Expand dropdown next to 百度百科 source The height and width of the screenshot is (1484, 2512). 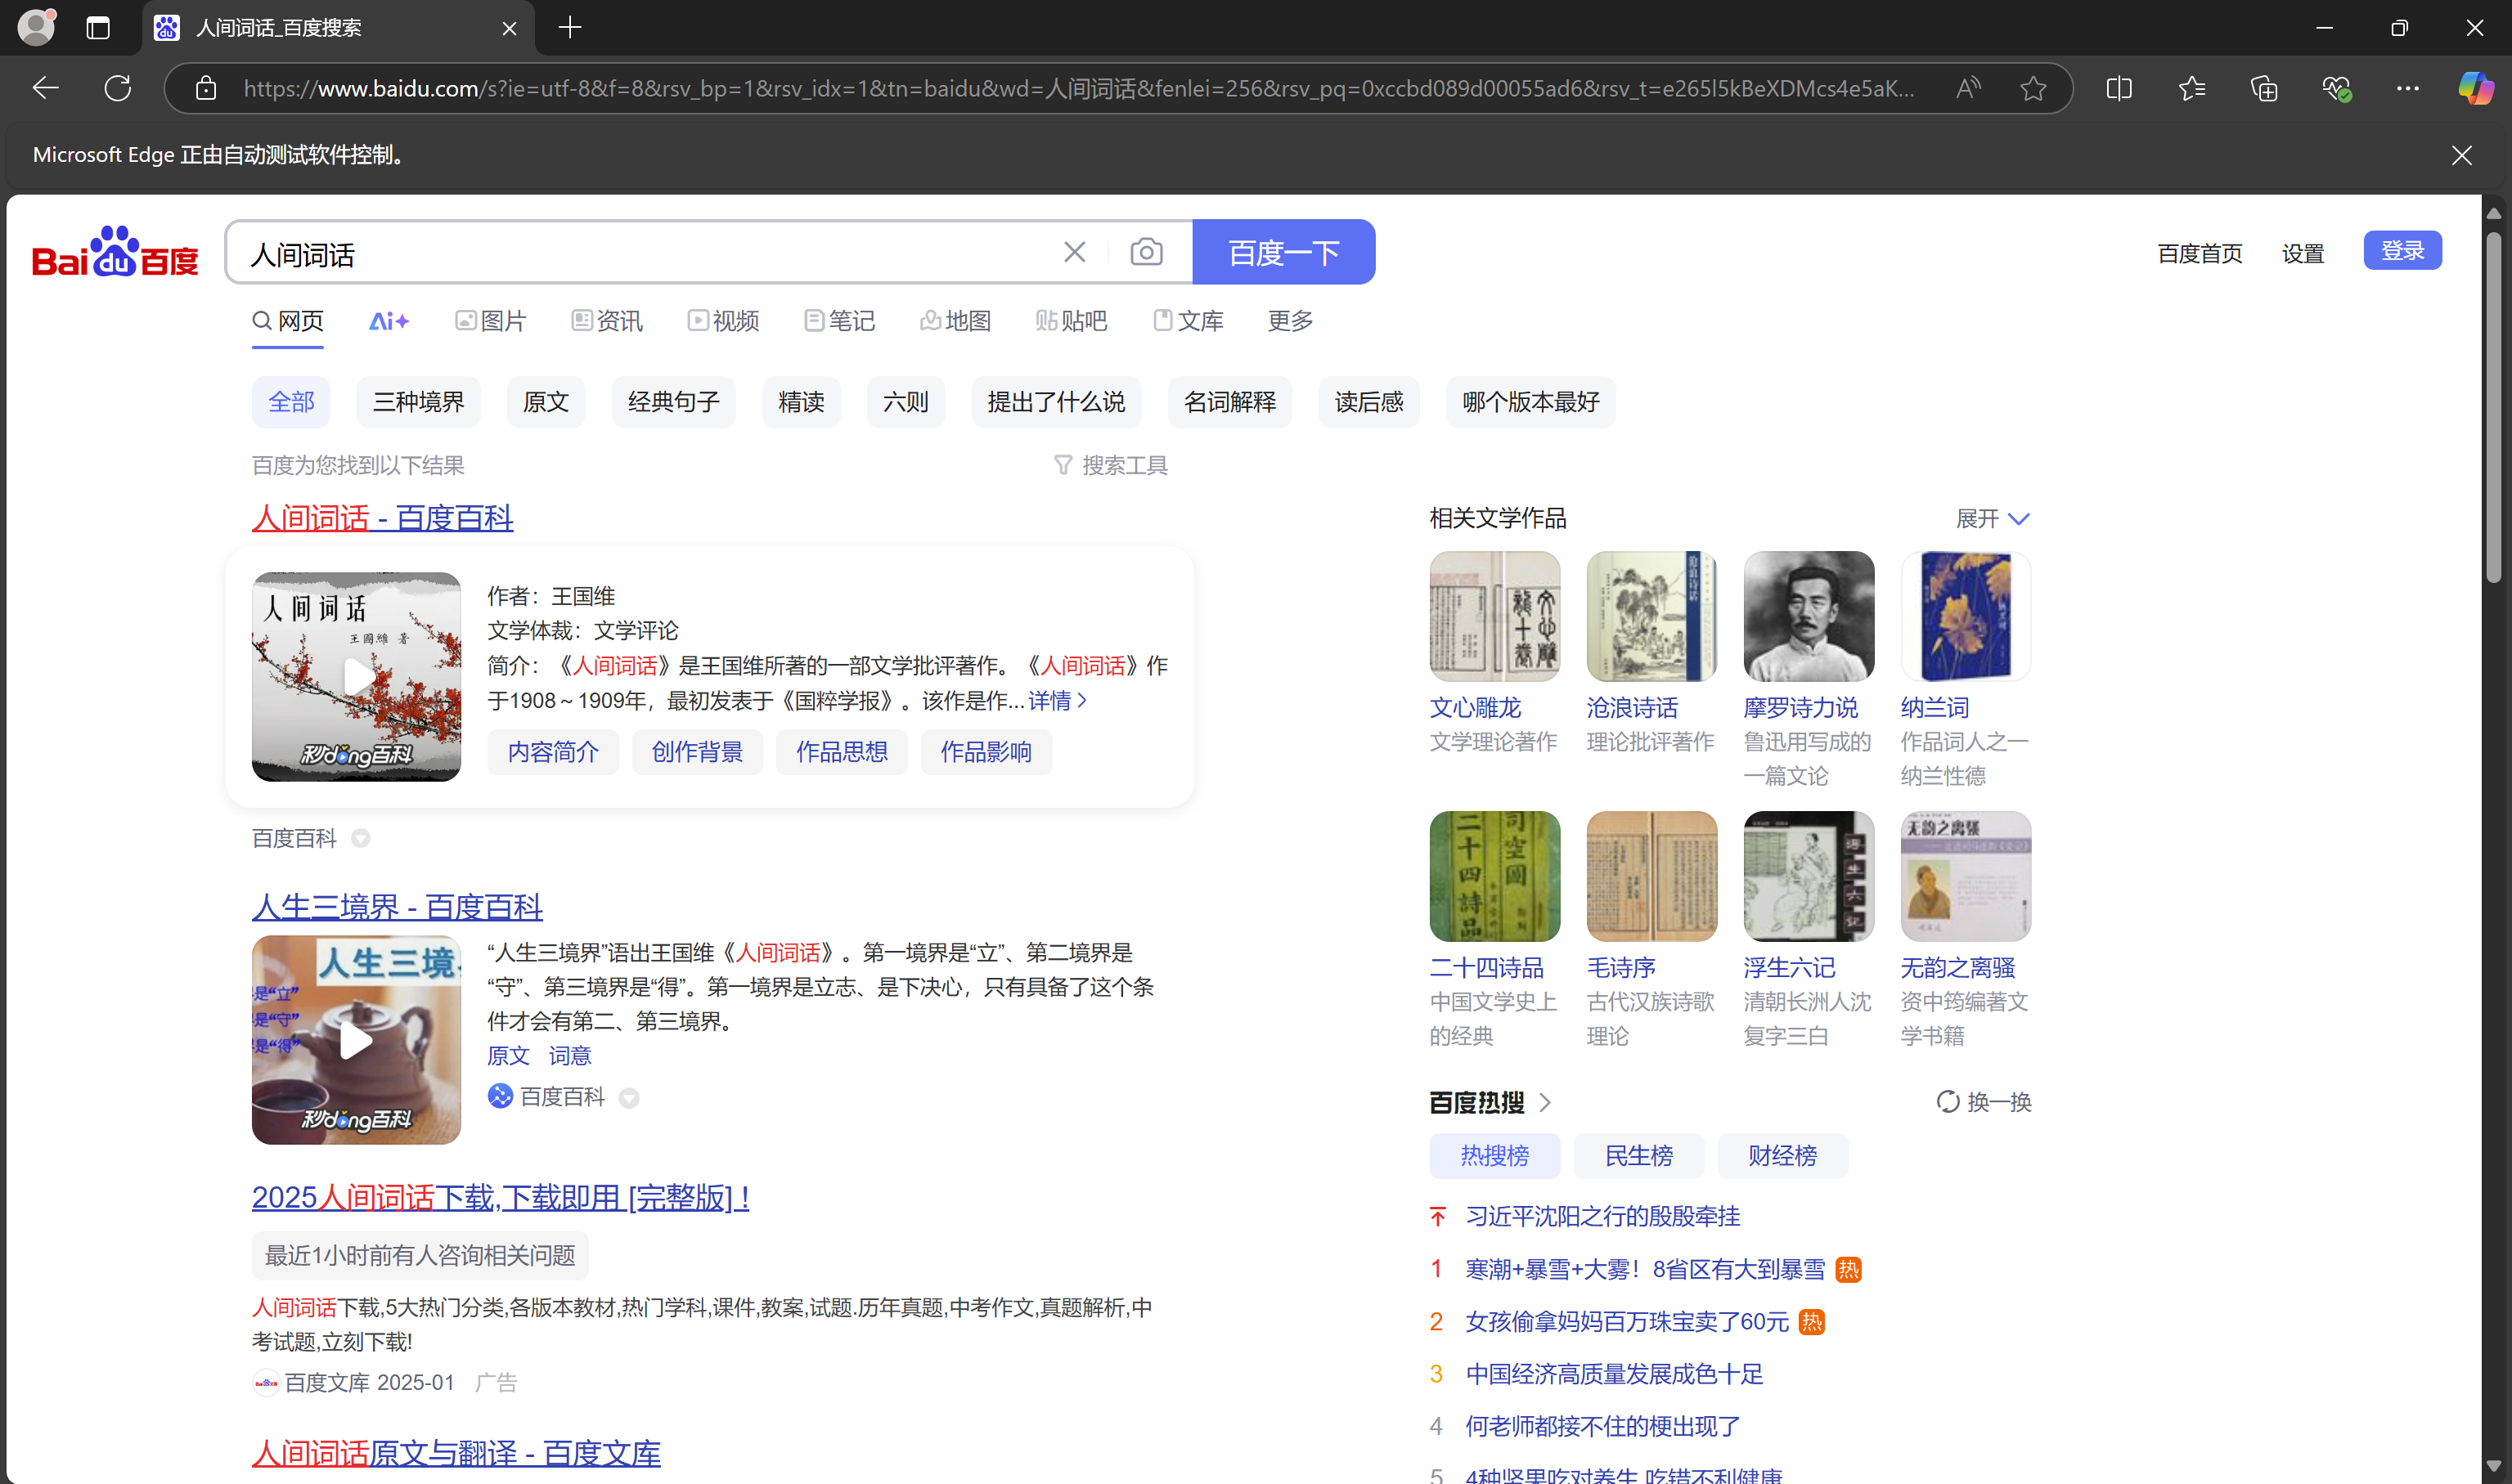coord(362,839)
